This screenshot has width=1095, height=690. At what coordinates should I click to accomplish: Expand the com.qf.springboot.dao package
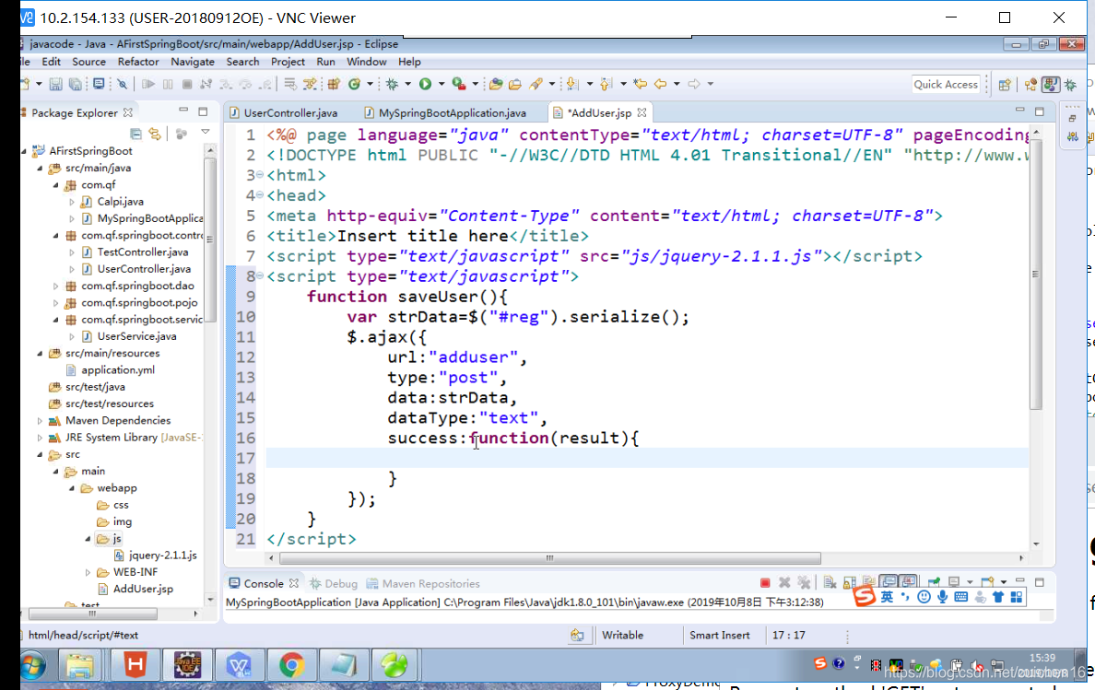click(56, 287)
